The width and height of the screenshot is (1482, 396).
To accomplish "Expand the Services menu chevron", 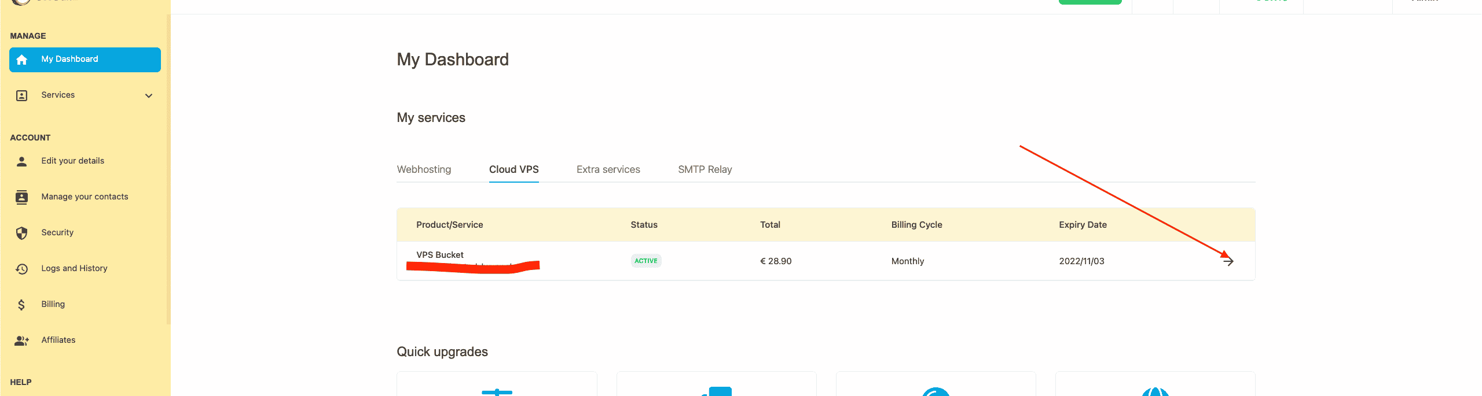I will pyautogui.click(x=149, y=96).
